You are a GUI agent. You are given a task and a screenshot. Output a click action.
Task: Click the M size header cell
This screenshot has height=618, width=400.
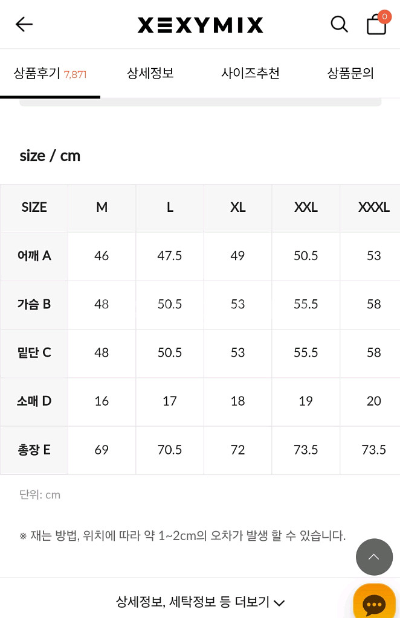click(102, 208)
